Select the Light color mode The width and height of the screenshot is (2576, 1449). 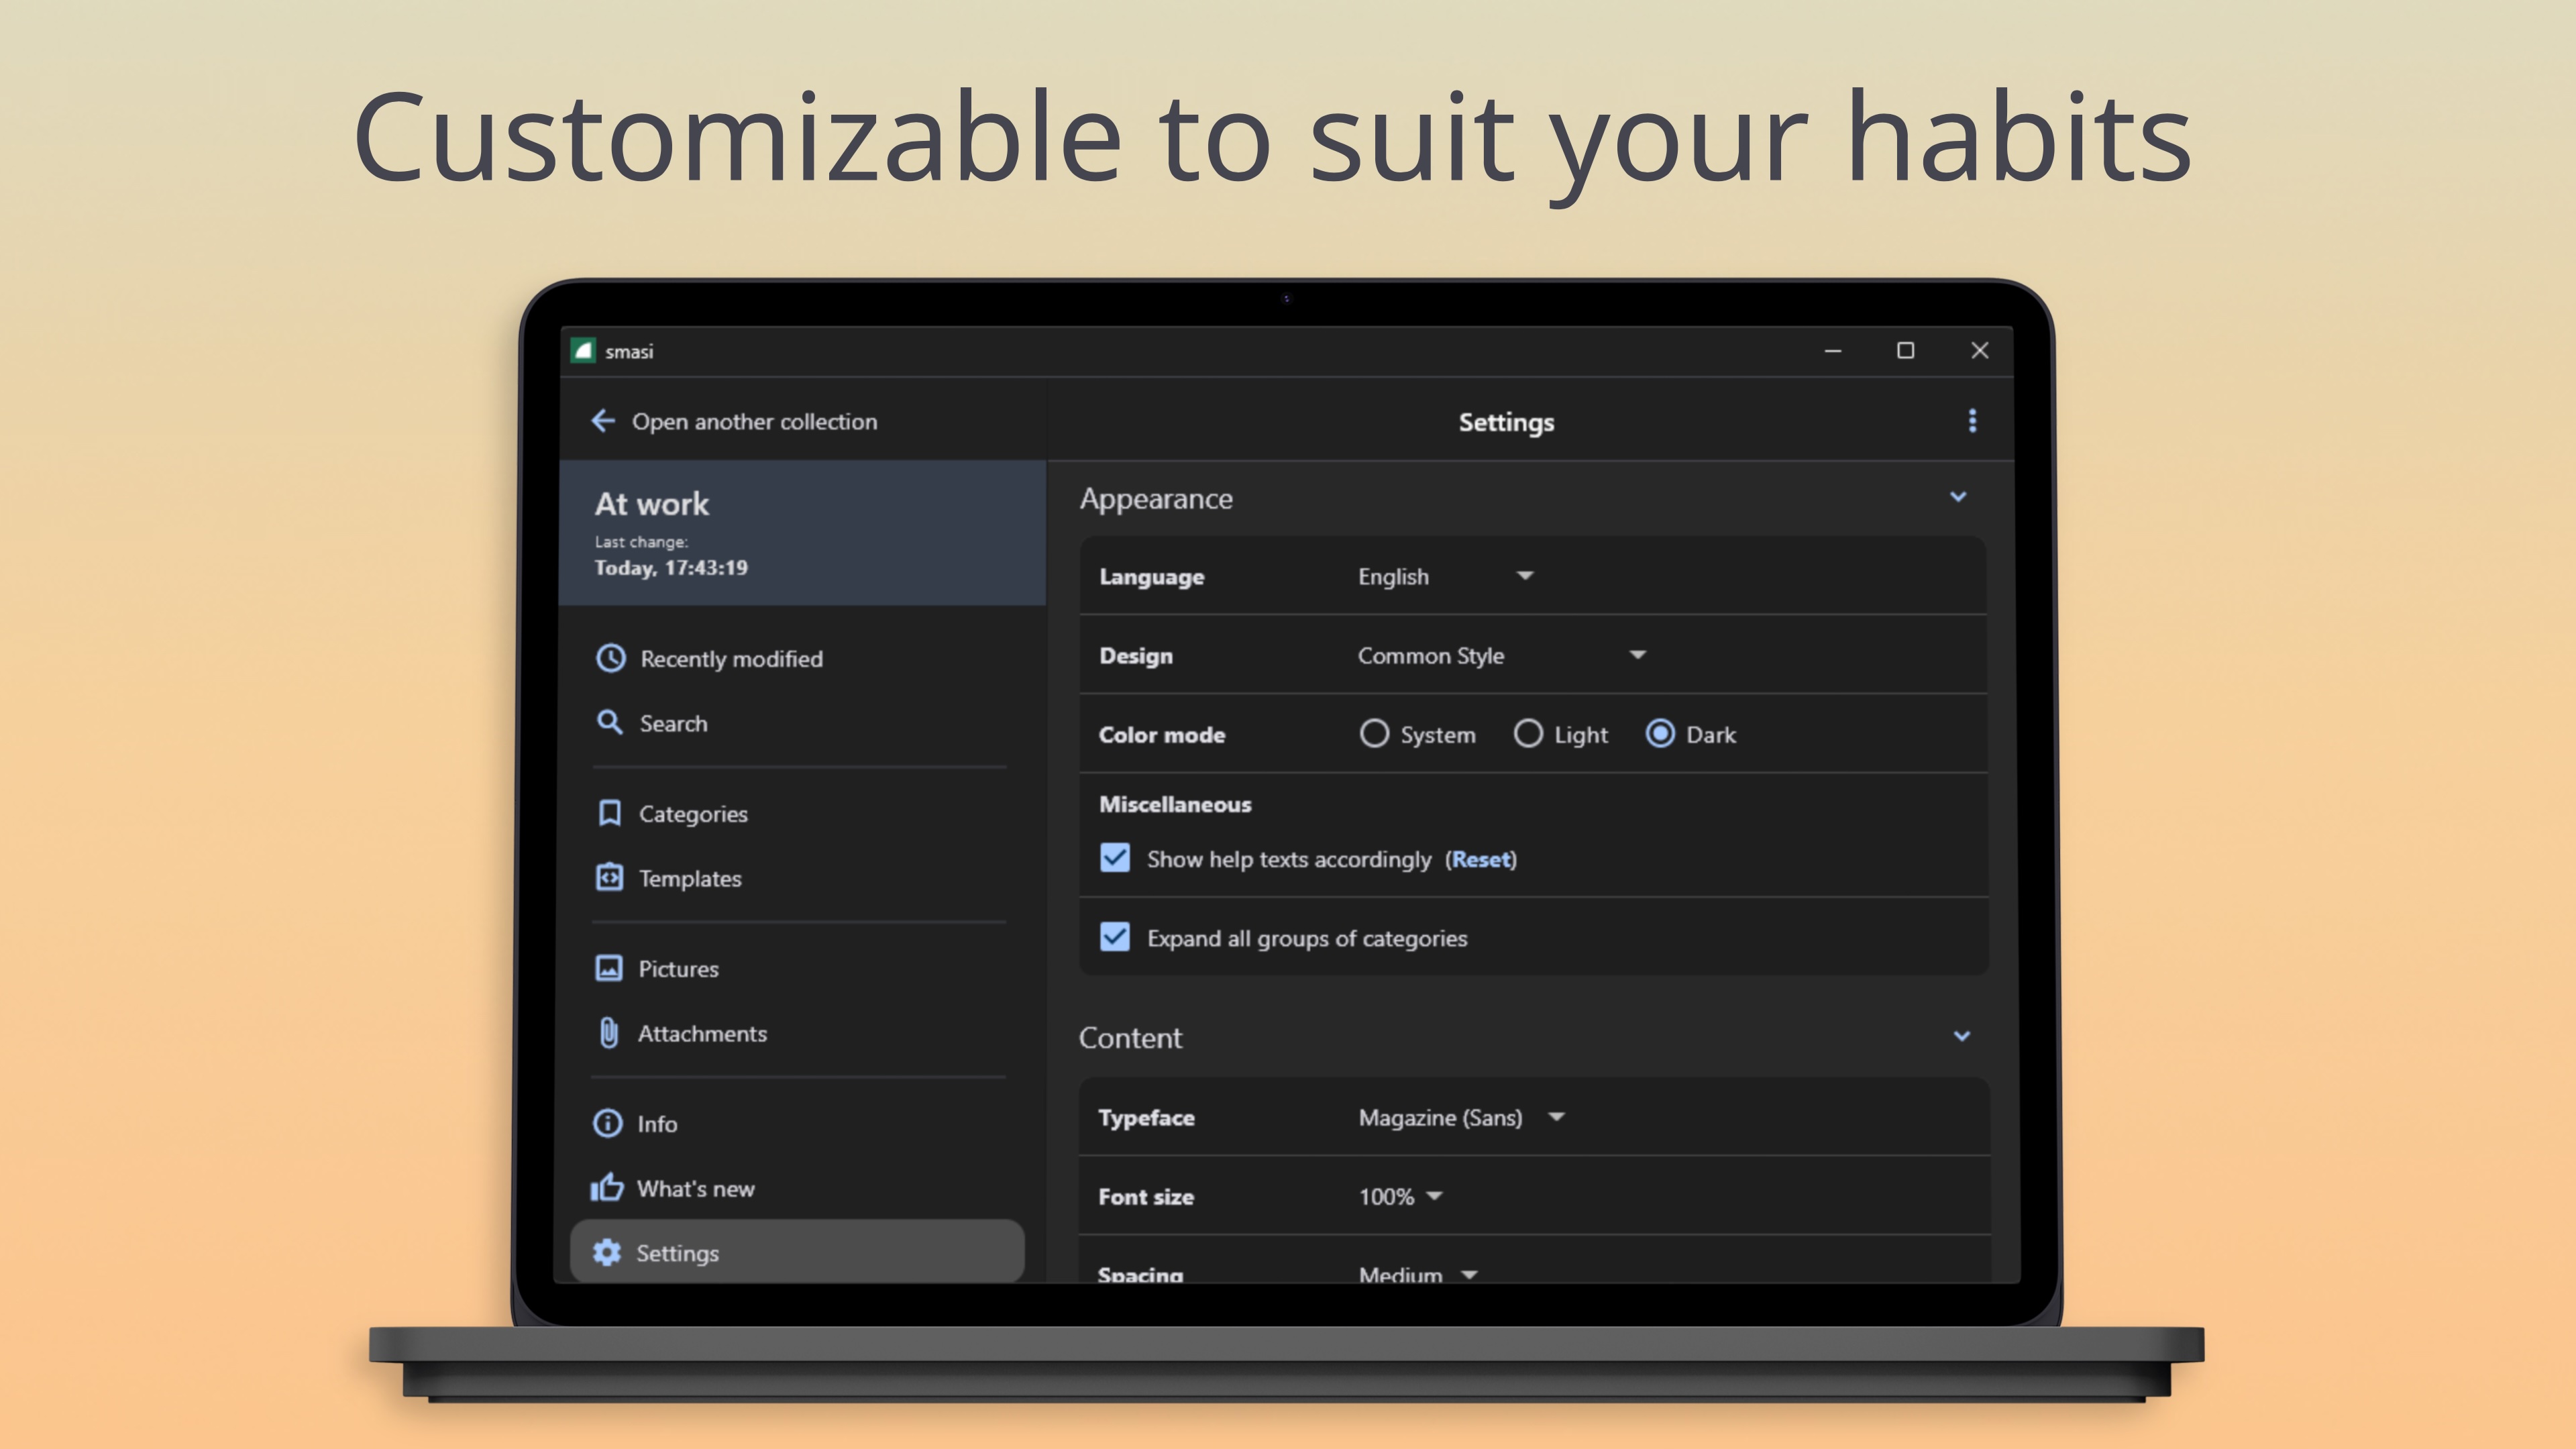pyautogui.click(x=1528, y=734)
